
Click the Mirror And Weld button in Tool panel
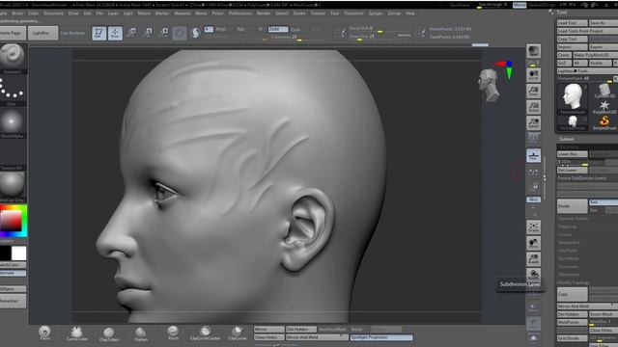587,307
